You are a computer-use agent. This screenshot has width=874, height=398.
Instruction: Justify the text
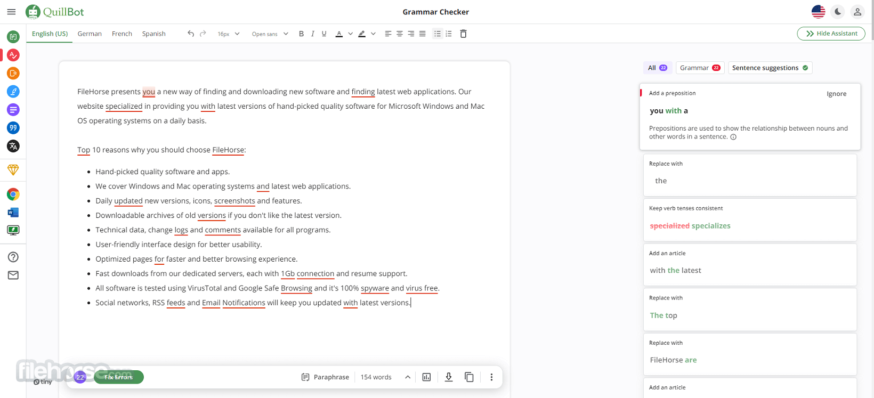pos(423,34)
